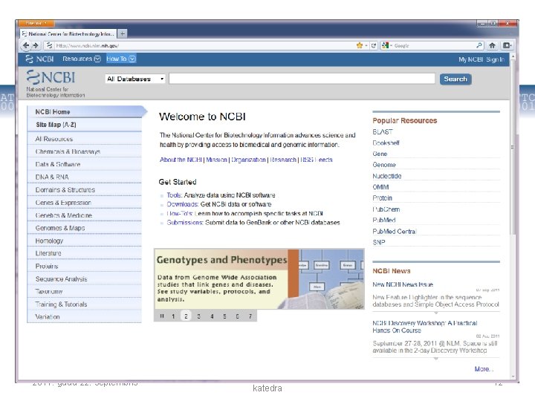Click the Google search box
This screenshot has height=401, width=535.
pos(434,45)
